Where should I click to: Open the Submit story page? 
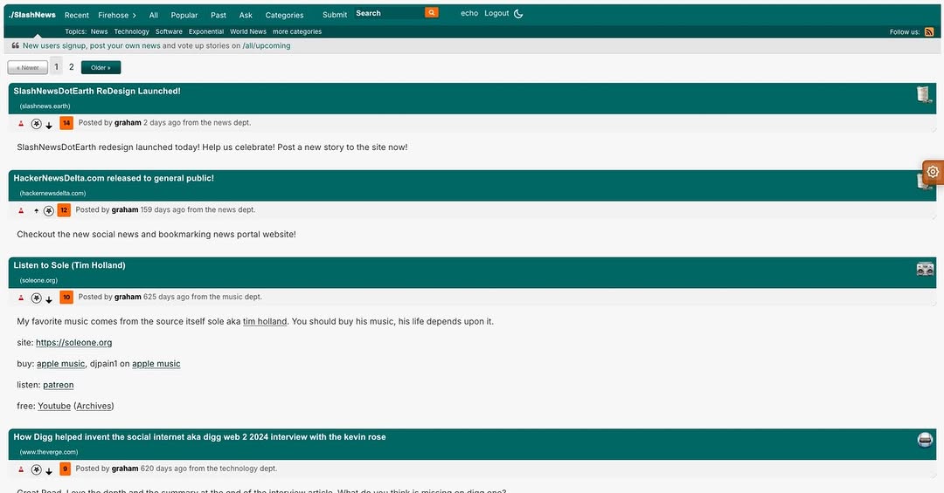tap(335, 15)
